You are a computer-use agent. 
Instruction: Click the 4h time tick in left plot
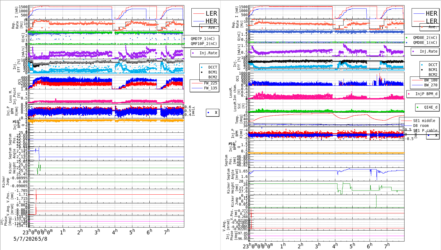coord(115,232)
